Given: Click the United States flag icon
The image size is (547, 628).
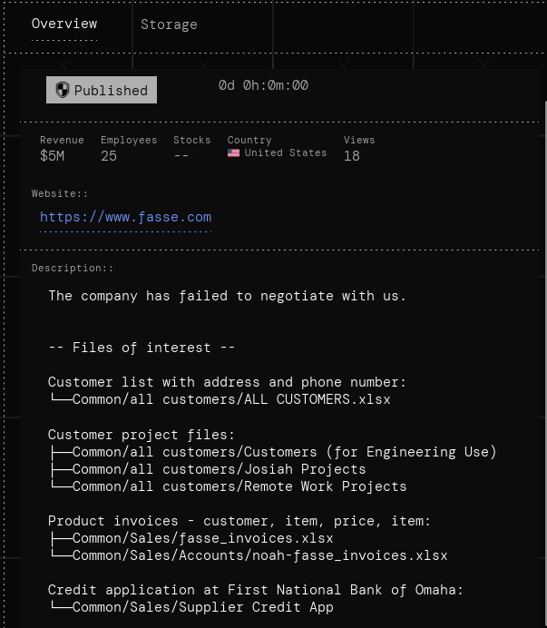Looking at the screenshot, I should [233, 153].
